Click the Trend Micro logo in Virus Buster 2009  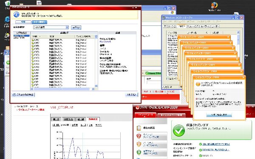click(138, 108)
